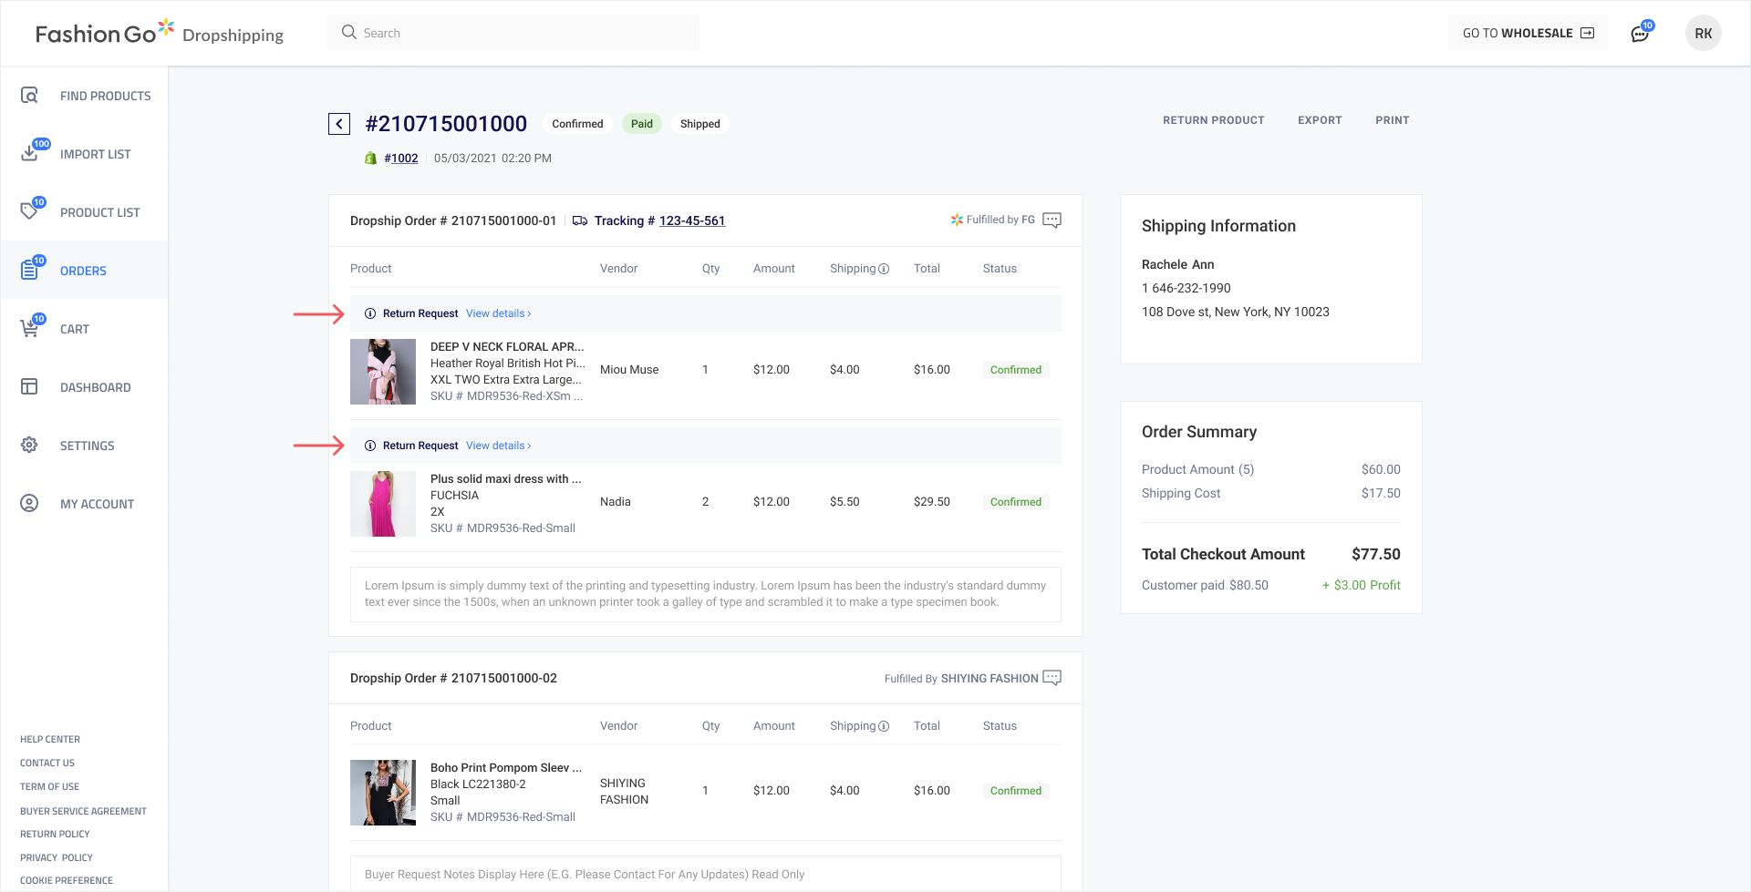Click the message icon next to SHIYING FASHION
Image resolution: width=1751 pixels, height=892 pixels.
1052,678
